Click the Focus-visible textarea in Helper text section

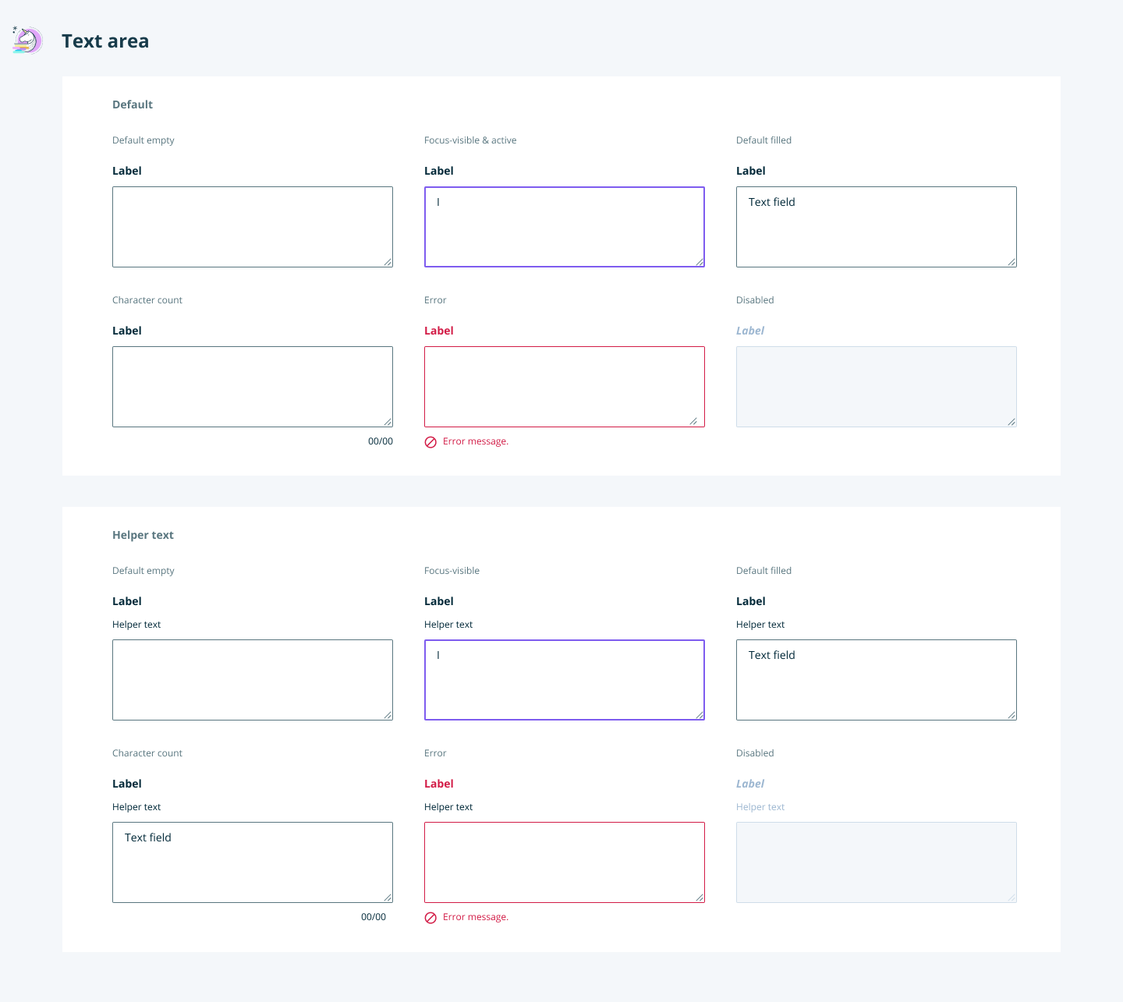(x=565, y=680)
